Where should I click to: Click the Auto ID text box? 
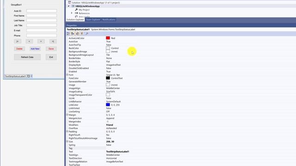42,11
